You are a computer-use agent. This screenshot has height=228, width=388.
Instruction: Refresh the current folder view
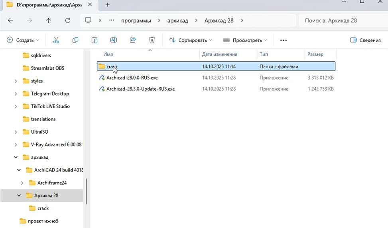[68, 21]
